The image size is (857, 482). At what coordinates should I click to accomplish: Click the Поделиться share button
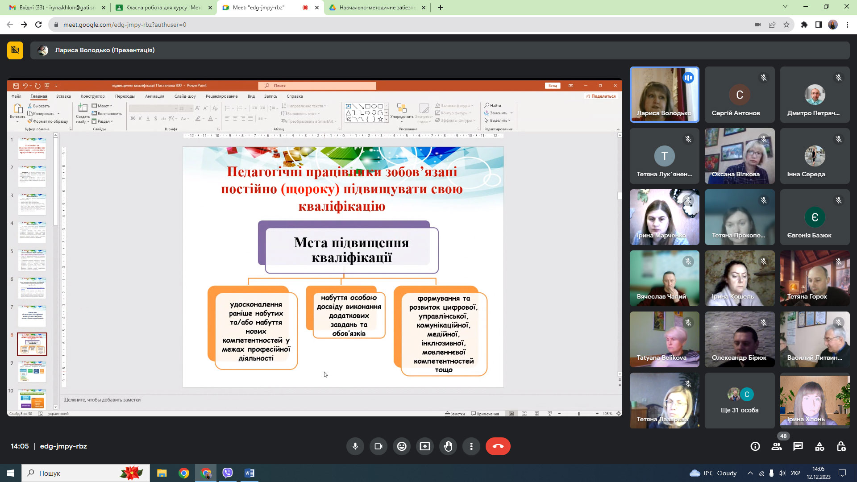[x=601, y=96]
